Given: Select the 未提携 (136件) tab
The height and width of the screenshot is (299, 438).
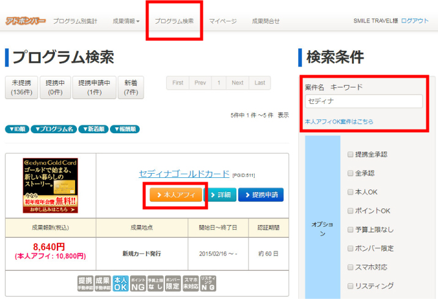Looking at the screenshot, I should [x=21, y=87].
